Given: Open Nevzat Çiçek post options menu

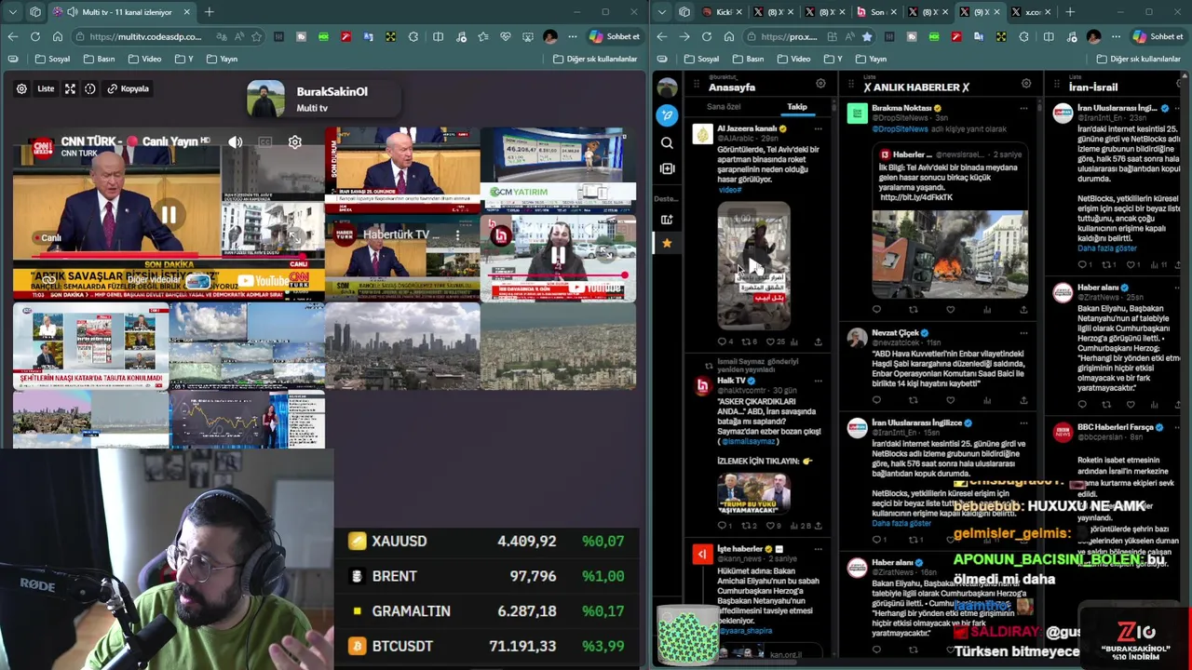Looking at the screenshot, I should tap(1023, 332).
